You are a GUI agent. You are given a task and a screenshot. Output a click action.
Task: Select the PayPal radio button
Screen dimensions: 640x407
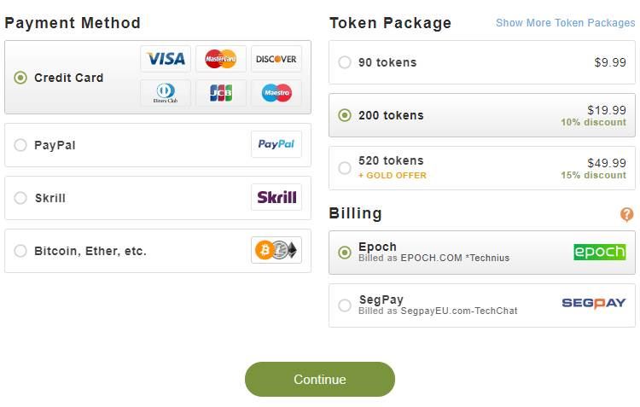tap(20, 145)
